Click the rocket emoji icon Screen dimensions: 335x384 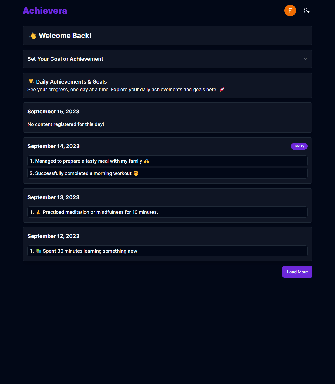[x=222, y=90]
